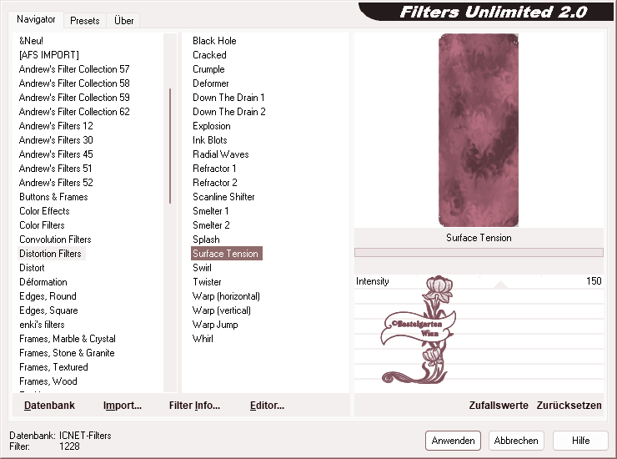Select Frames, Marble & Crystal
The height and width of the screenshot is (459, 617).
tap(68, 339)
